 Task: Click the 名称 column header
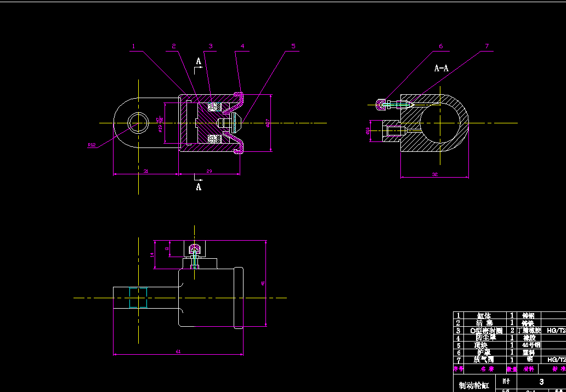click(x=485, y=369)
